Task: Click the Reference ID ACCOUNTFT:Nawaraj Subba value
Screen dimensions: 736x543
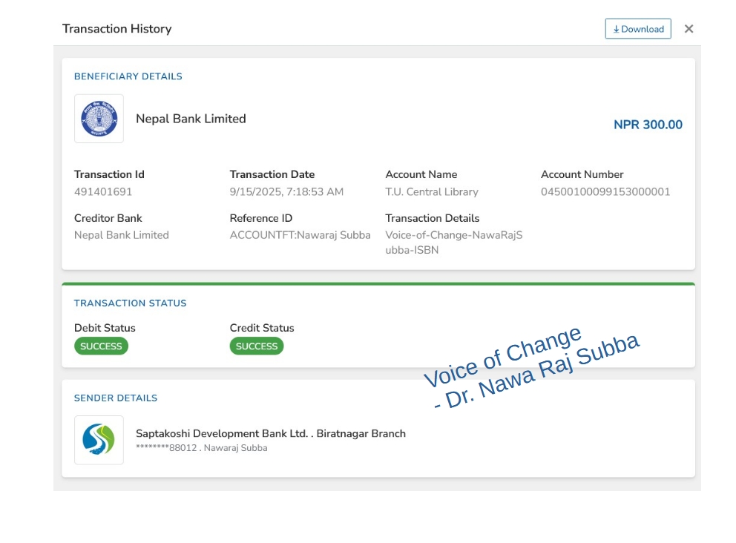Action: [x=300, y=235]
